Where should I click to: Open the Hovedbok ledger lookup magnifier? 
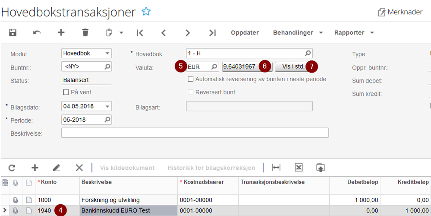click(x=308, y=53)
